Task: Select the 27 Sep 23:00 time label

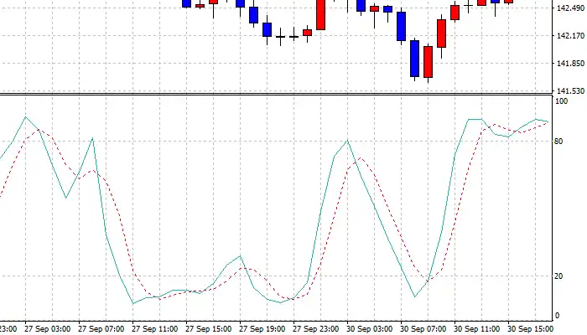Action: [x=317, y=328]
